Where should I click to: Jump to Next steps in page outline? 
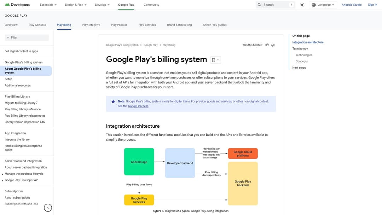(299, 68)
